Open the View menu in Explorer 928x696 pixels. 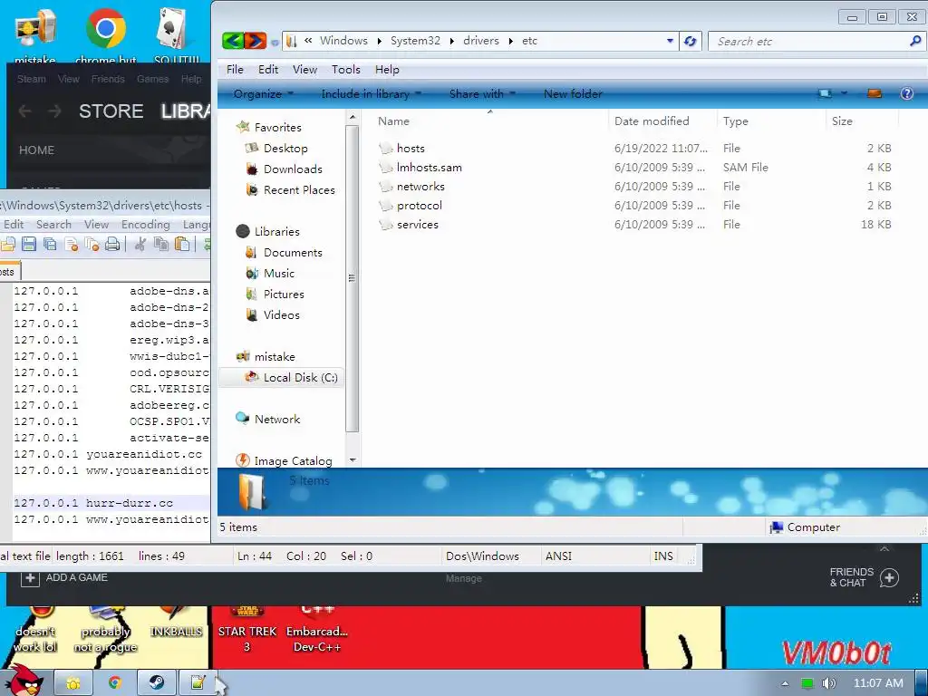click(304, 69)
